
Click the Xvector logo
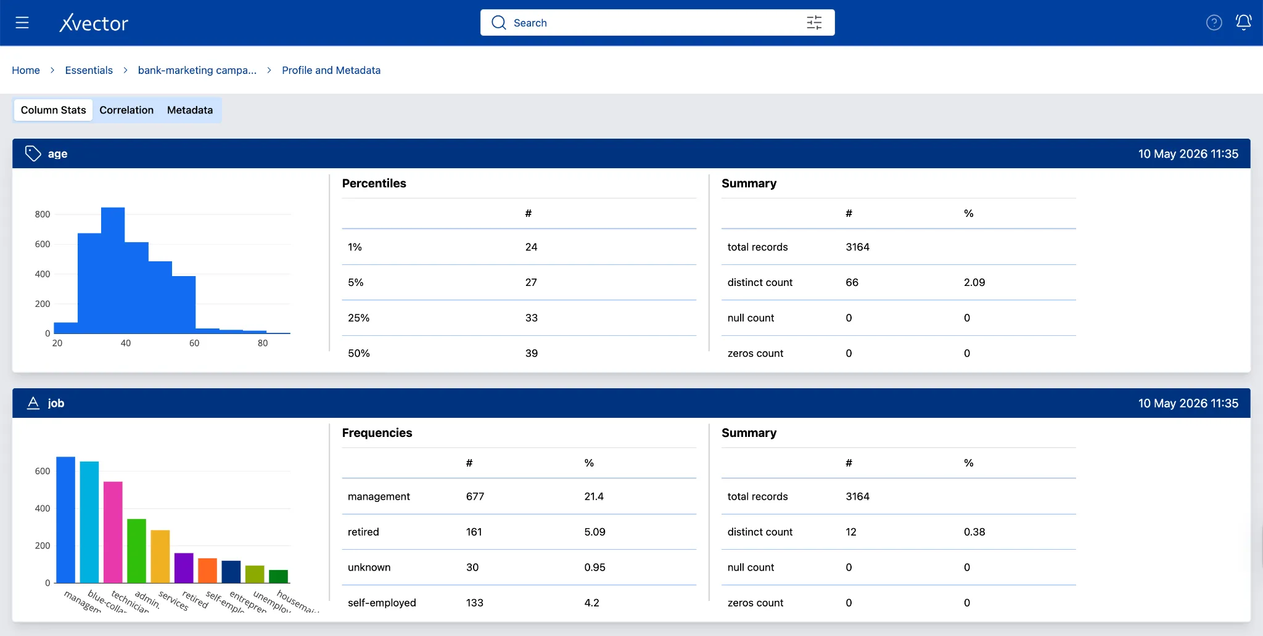click(x=94, y=23)
